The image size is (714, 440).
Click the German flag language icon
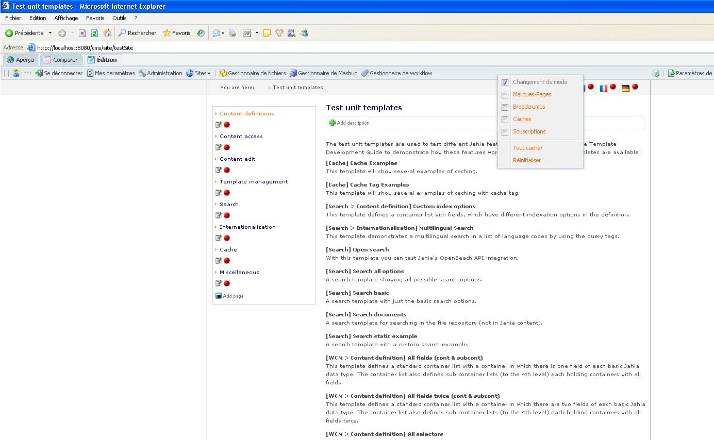click(625, 88)
